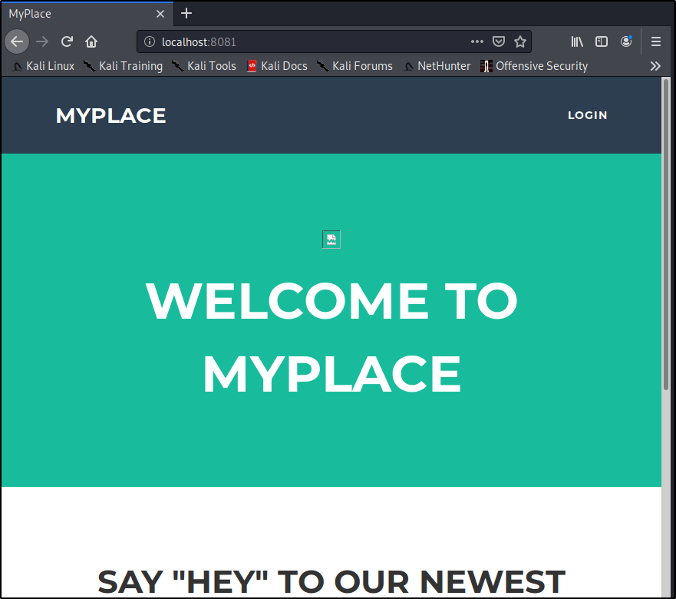Screen dimensions: 676x599
Task: Close the MyPlace tab
Action: click(x=160, y=14)
